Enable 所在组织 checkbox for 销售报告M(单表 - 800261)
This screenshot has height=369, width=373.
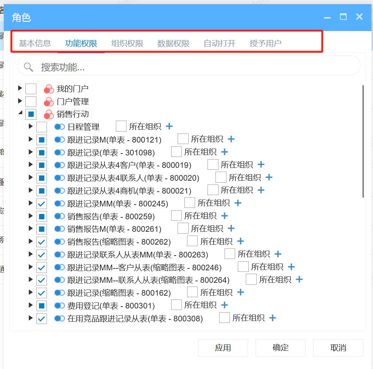point(183,228)
